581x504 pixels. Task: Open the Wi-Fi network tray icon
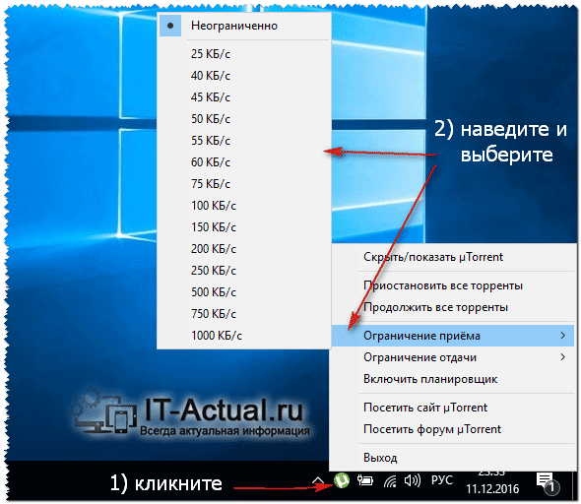tap(390, 481)
